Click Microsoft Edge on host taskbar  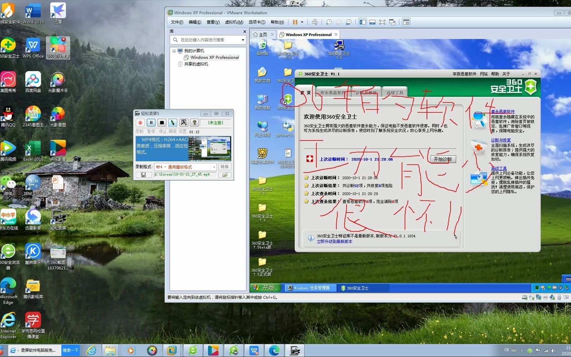click(x=274, y=350)
